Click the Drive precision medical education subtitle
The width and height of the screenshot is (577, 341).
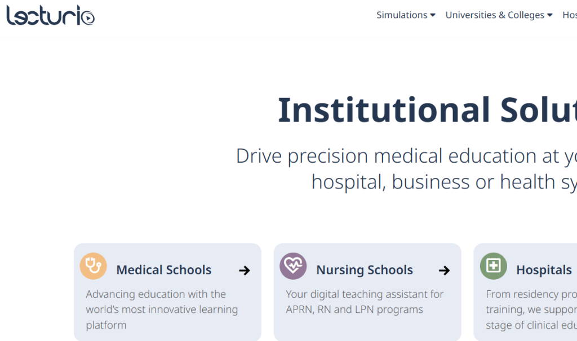[406, 169]
